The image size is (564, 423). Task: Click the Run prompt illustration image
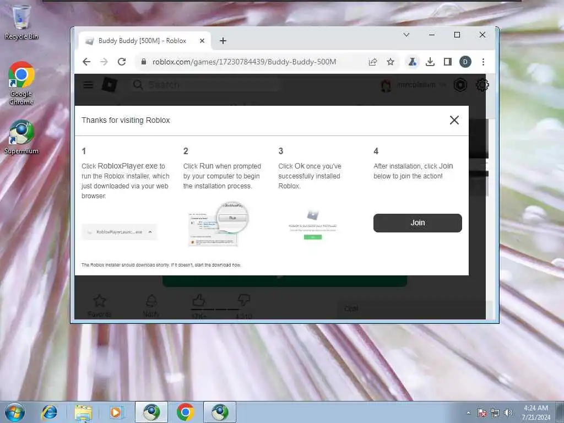[x=218, y=224]
